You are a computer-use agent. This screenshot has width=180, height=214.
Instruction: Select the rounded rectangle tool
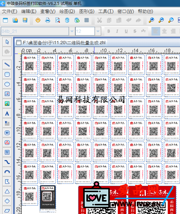pos(7,74)
